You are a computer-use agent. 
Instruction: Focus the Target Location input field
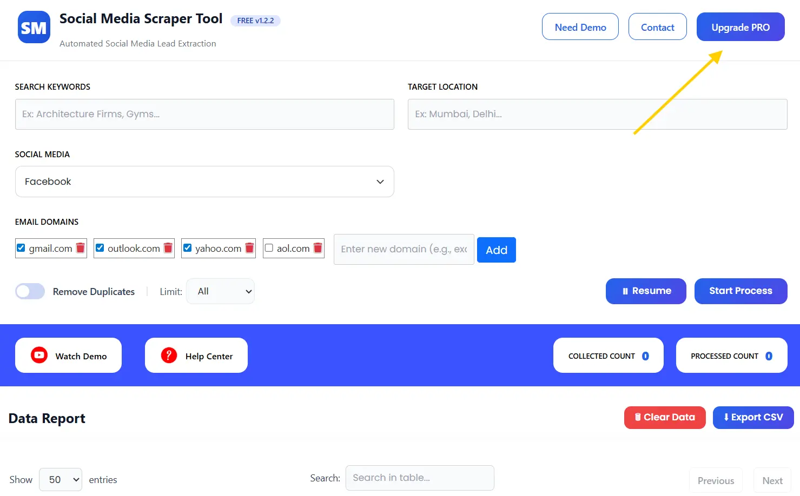598,114
